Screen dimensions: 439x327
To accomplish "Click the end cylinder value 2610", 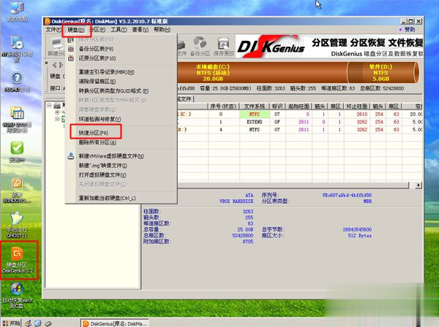I will tap(361, 114).
